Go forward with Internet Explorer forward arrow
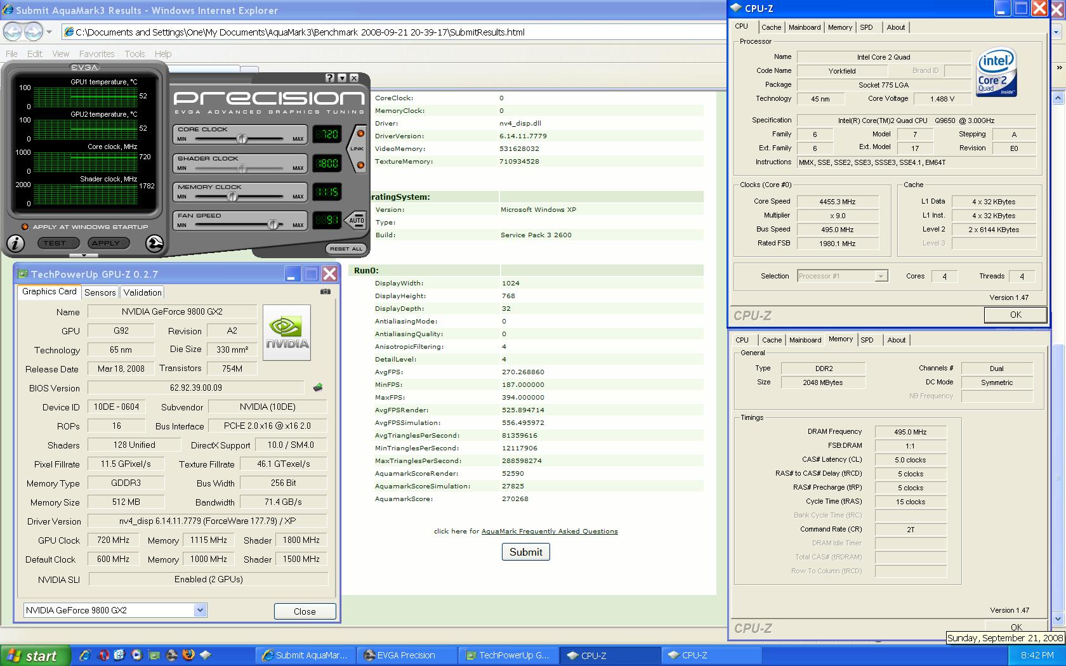This screenshot has height=666, width=1066. coord(34,31)
